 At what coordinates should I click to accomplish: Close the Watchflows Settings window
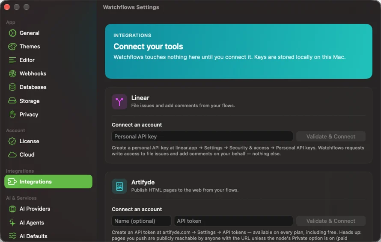click(7, 7)
